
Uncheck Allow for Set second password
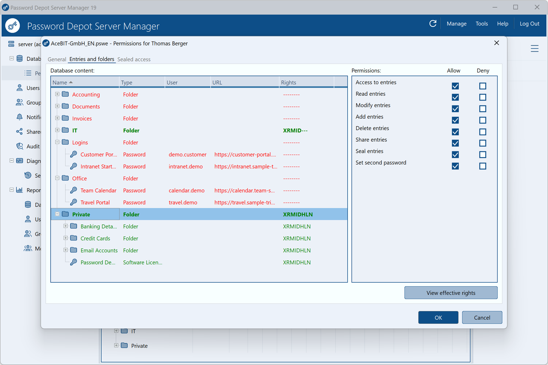pos(455,166)
